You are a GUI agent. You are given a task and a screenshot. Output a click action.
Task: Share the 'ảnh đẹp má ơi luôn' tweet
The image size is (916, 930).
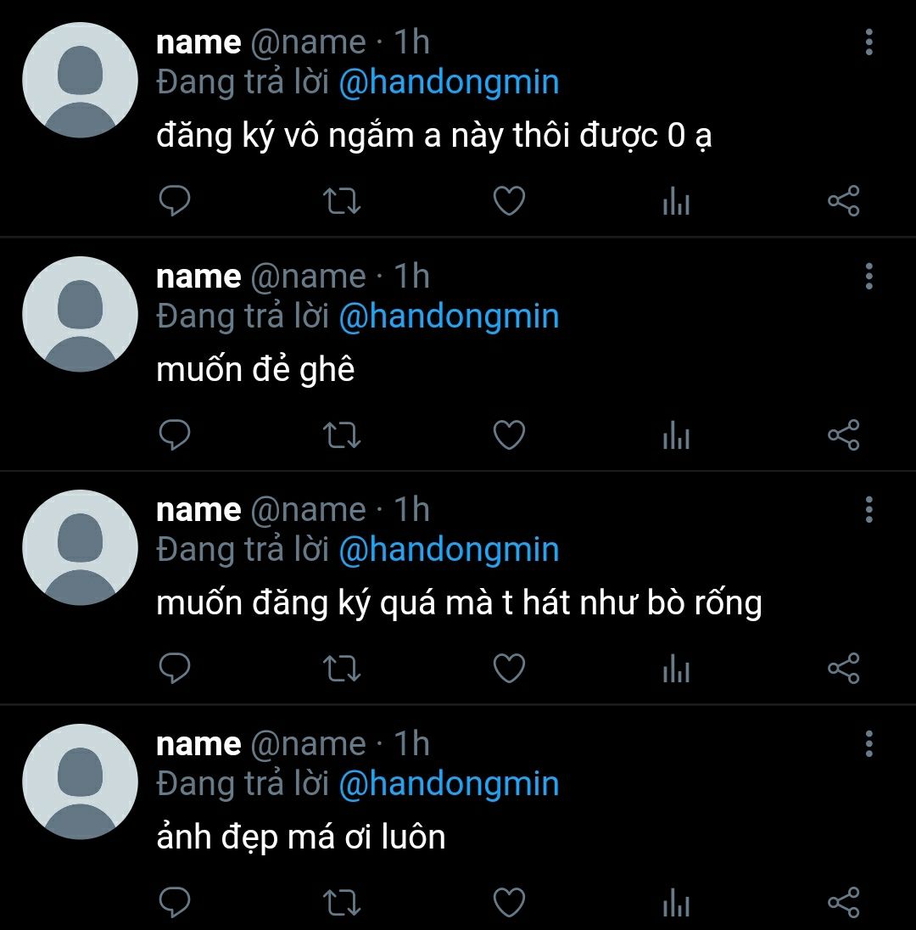click(844, 903)
